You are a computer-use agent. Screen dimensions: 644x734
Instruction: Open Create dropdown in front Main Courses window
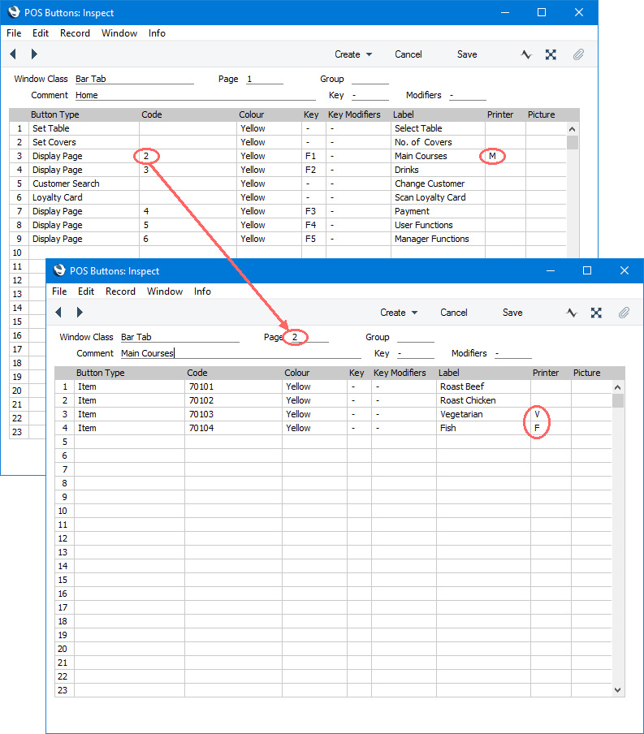tap(399, 313)
